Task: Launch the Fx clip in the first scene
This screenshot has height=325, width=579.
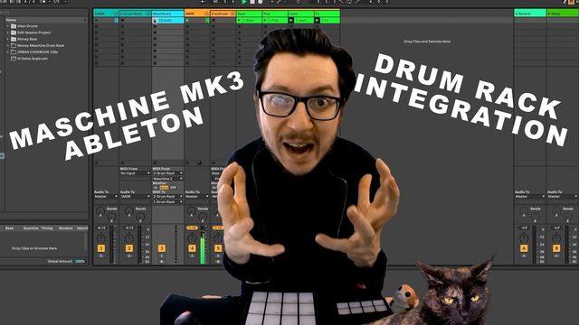Action: click(x=317, y=20)
